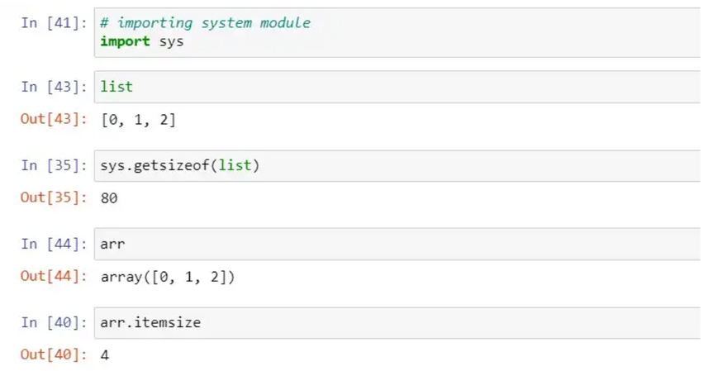Screen dimensions: 727x371
Task: Click the output value 80
Action: 109,198
